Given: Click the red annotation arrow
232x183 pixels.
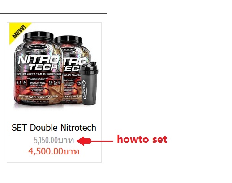Looking at the screenshot, I should tap(95, 141).
